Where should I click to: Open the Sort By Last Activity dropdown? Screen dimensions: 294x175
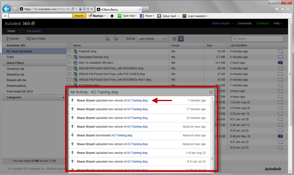152,39
